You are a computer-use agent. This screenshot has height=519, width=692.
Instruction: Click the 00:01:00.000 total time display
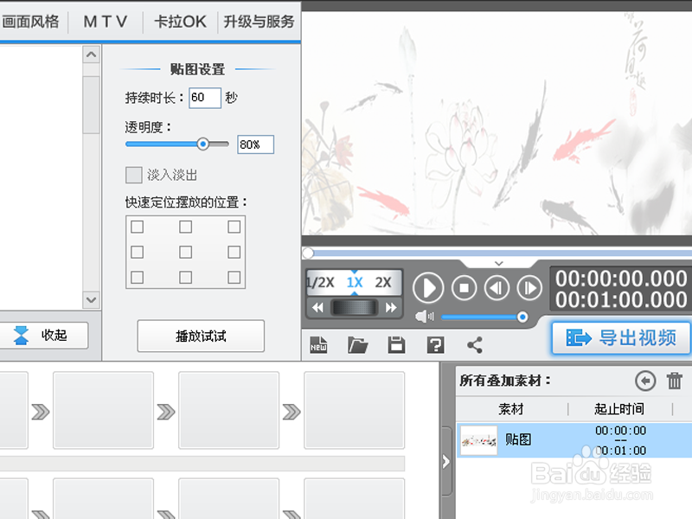coord(621,299)
